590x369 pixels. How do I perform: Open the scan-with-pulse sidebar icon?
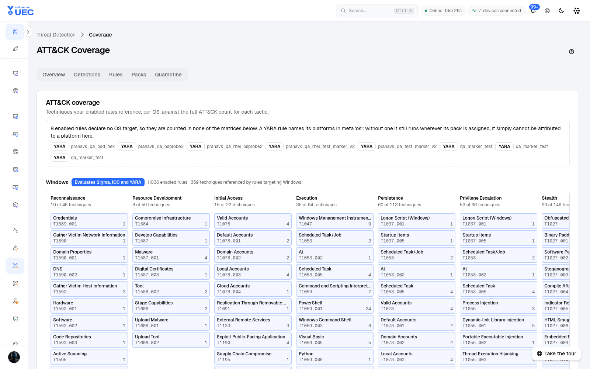point(15,283)
